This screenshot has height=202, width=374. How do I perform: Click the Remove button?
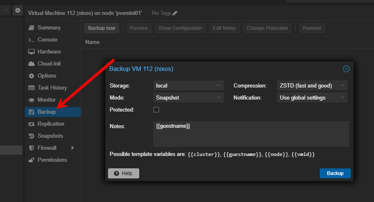tap(312, 28)
